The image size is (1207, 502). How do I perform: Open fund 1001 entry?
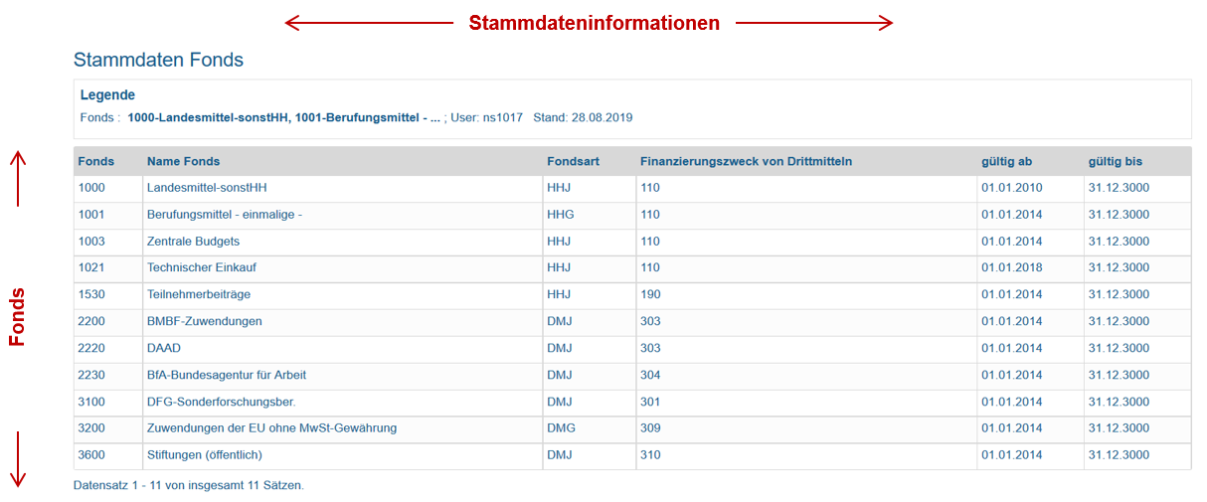(x=91, y=215)
